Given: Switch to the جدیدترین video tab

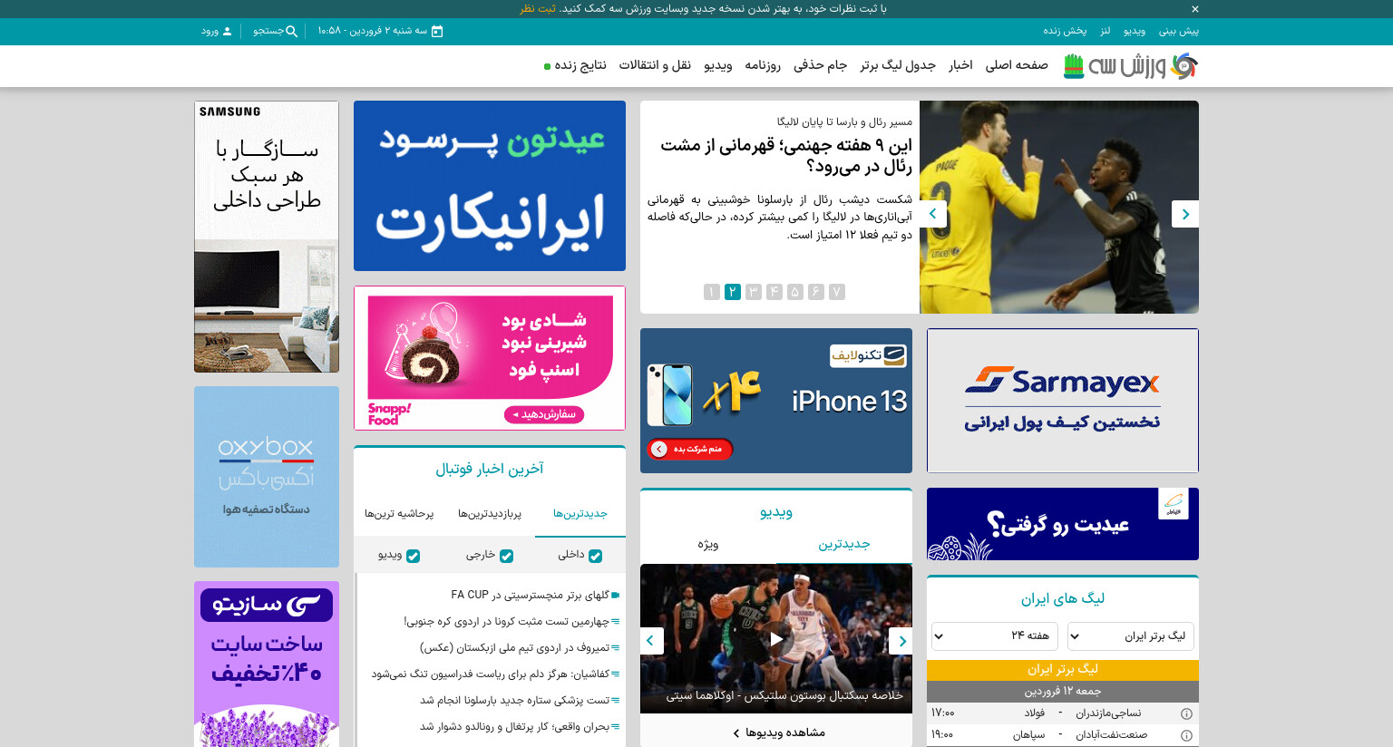Looking at the screenshot, I should pos(844,544).
